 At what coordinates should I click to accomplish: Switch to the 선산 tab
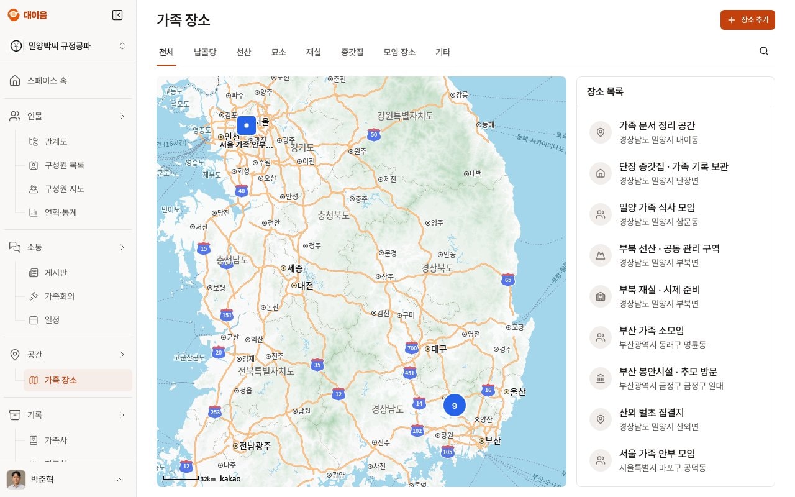pyautogui.click(x=243, y=52)
